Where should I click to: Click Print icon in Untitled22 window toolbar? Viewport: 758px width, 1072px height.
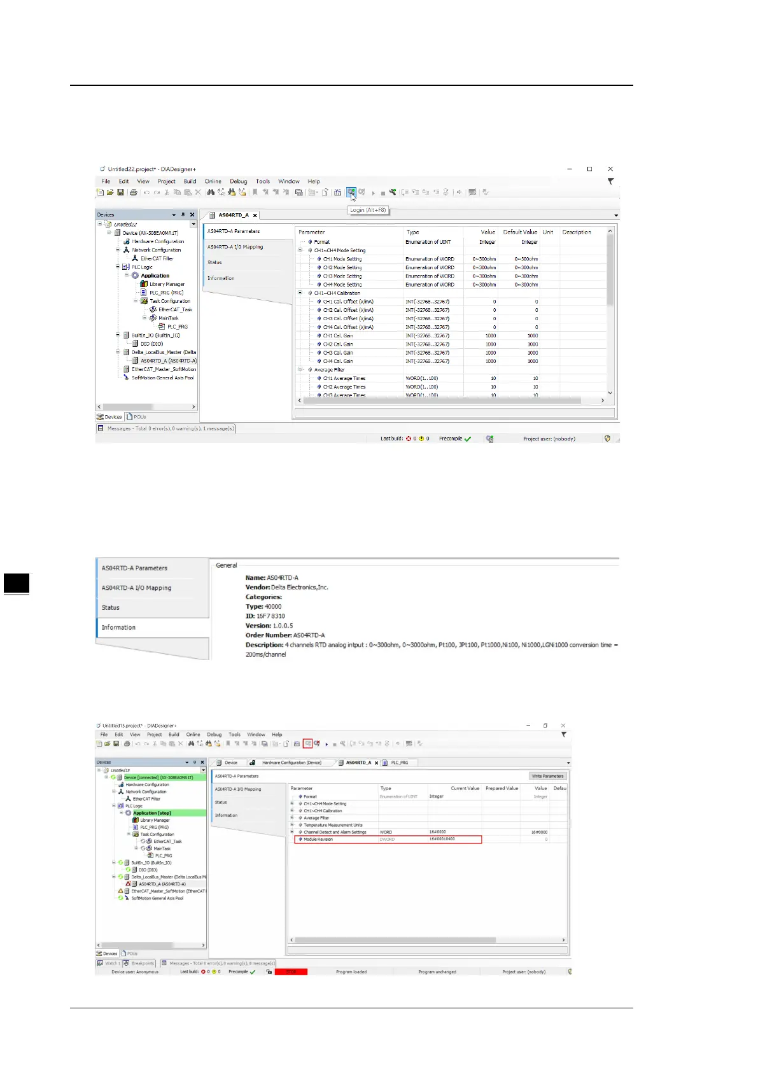(133, 192)
